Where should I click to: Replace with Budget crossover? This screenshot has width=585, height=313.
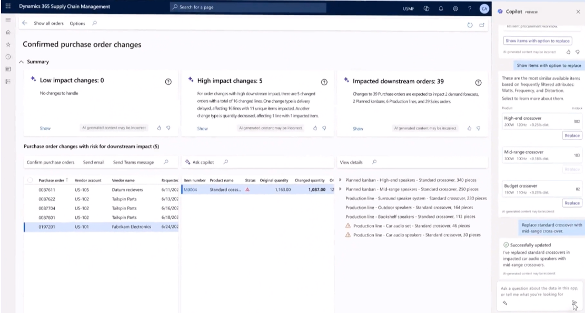click(x=572, y=203)
